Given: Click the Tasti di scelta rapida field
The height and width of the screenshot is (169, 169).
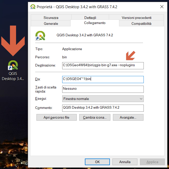Looking at the screenshot, I should pos(103,89).
